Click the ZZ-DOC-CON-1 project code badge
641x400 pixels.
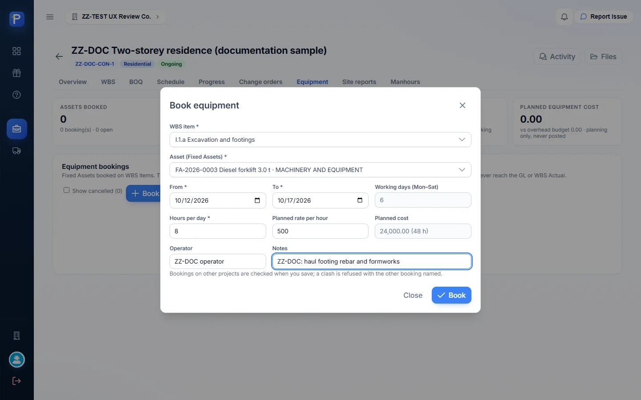pos(95,64)
